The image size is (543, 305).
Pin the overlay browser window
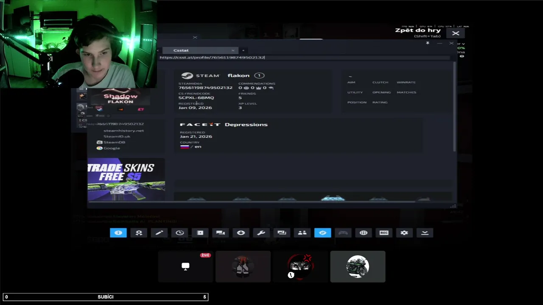click(428, 43)
